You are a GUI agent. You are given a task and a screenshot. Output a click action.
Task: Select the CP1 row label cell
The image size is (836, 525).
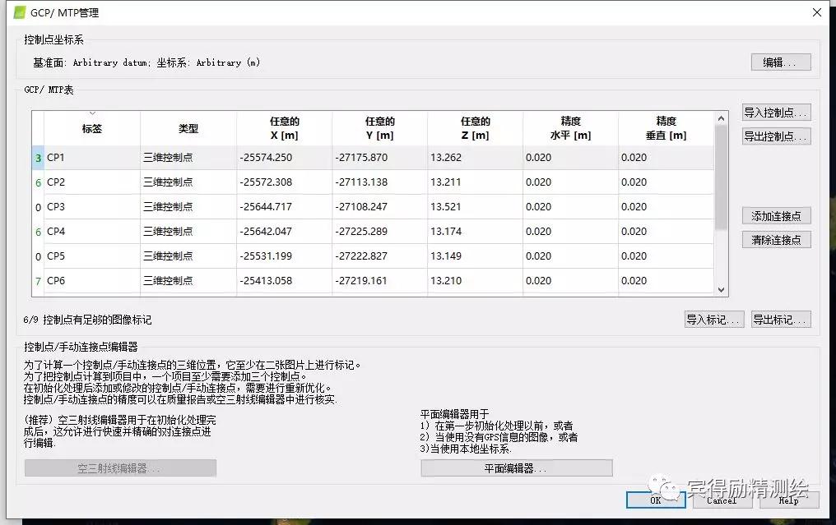pos(91,158)
